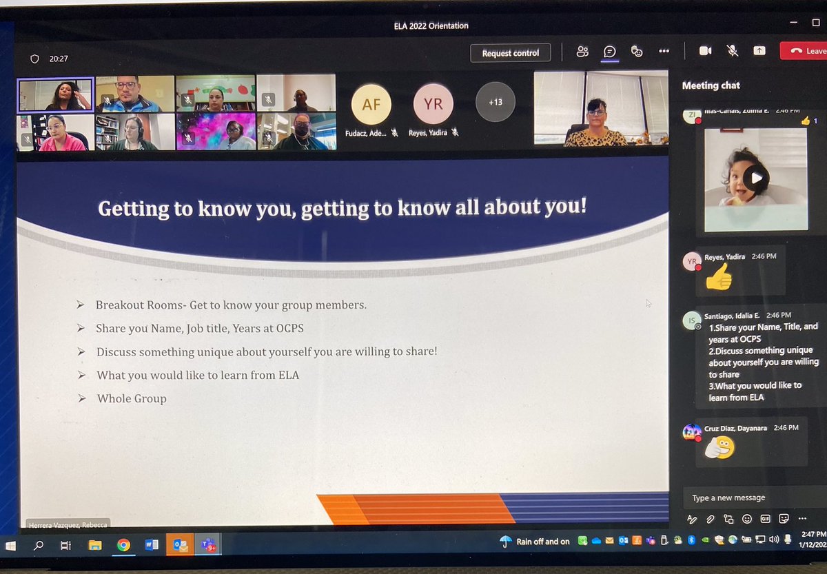Open the GIF picker in chat

click(x=765, y=519)
